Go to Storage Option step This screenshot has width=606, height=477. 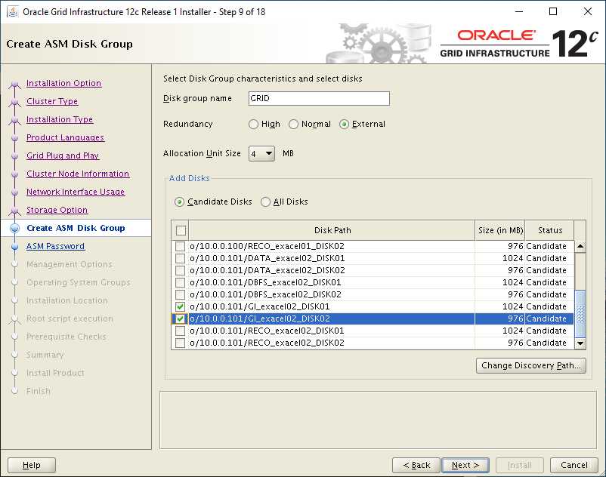57,211
